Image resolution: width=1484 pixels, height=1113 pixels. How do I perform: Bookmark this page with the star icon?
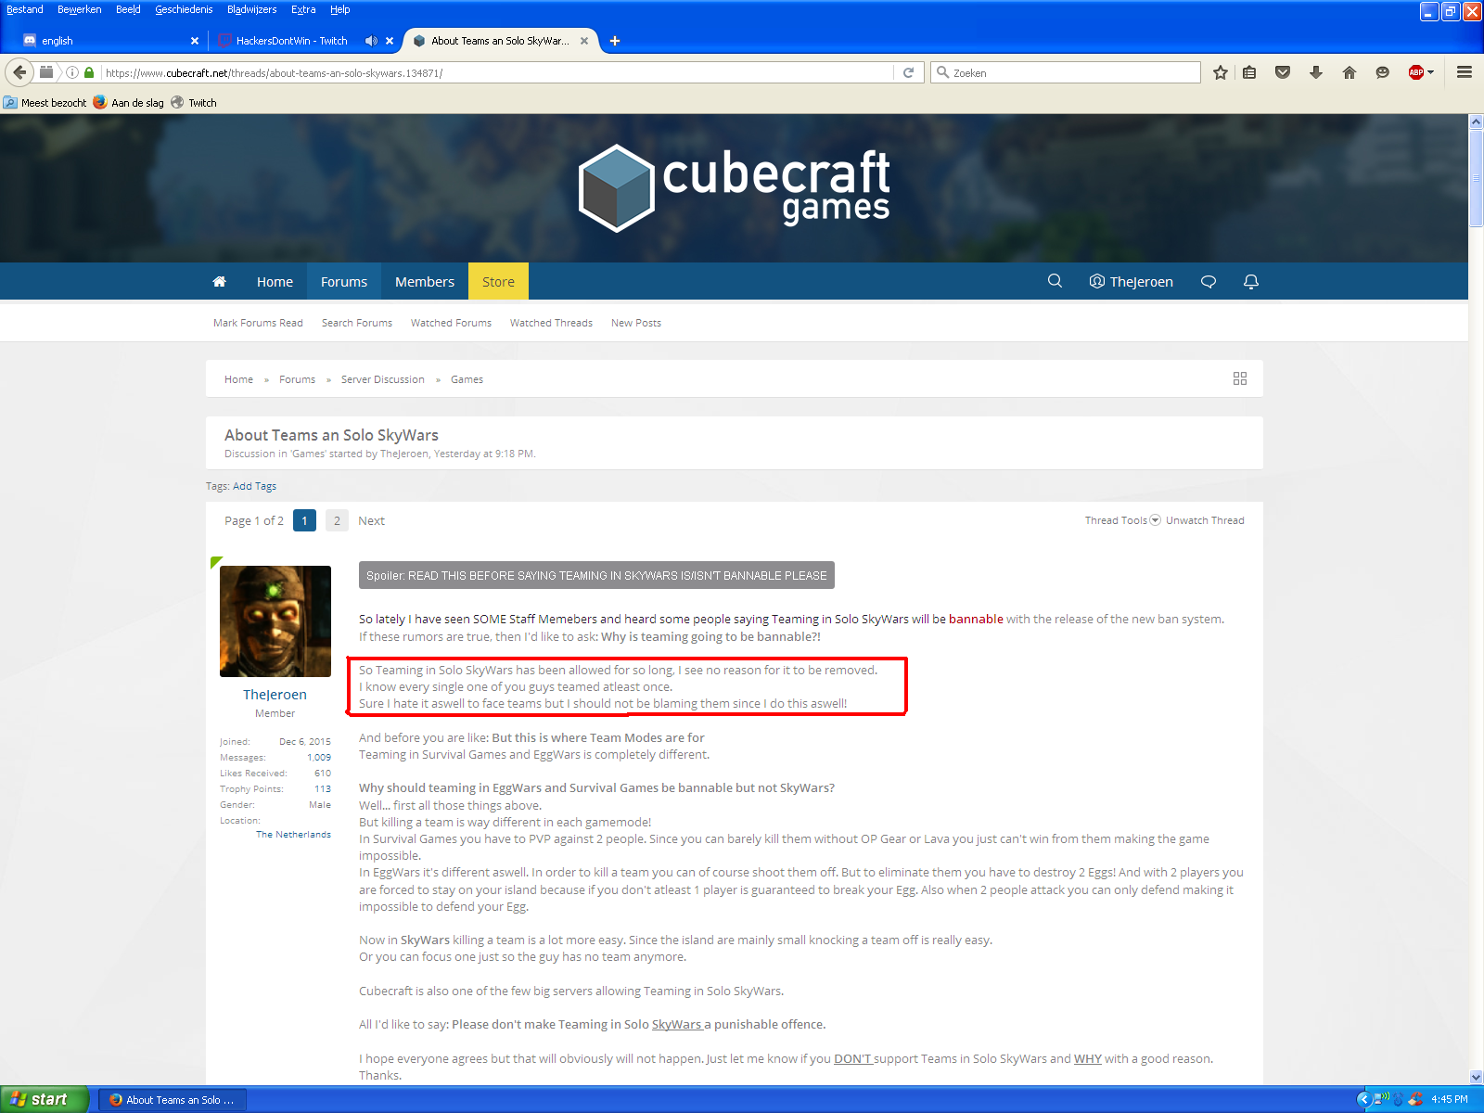[x=1221, y=72]
